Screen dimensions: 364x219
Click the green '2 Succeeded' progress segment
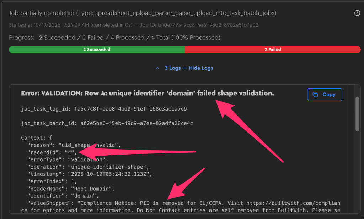[97, 50]
